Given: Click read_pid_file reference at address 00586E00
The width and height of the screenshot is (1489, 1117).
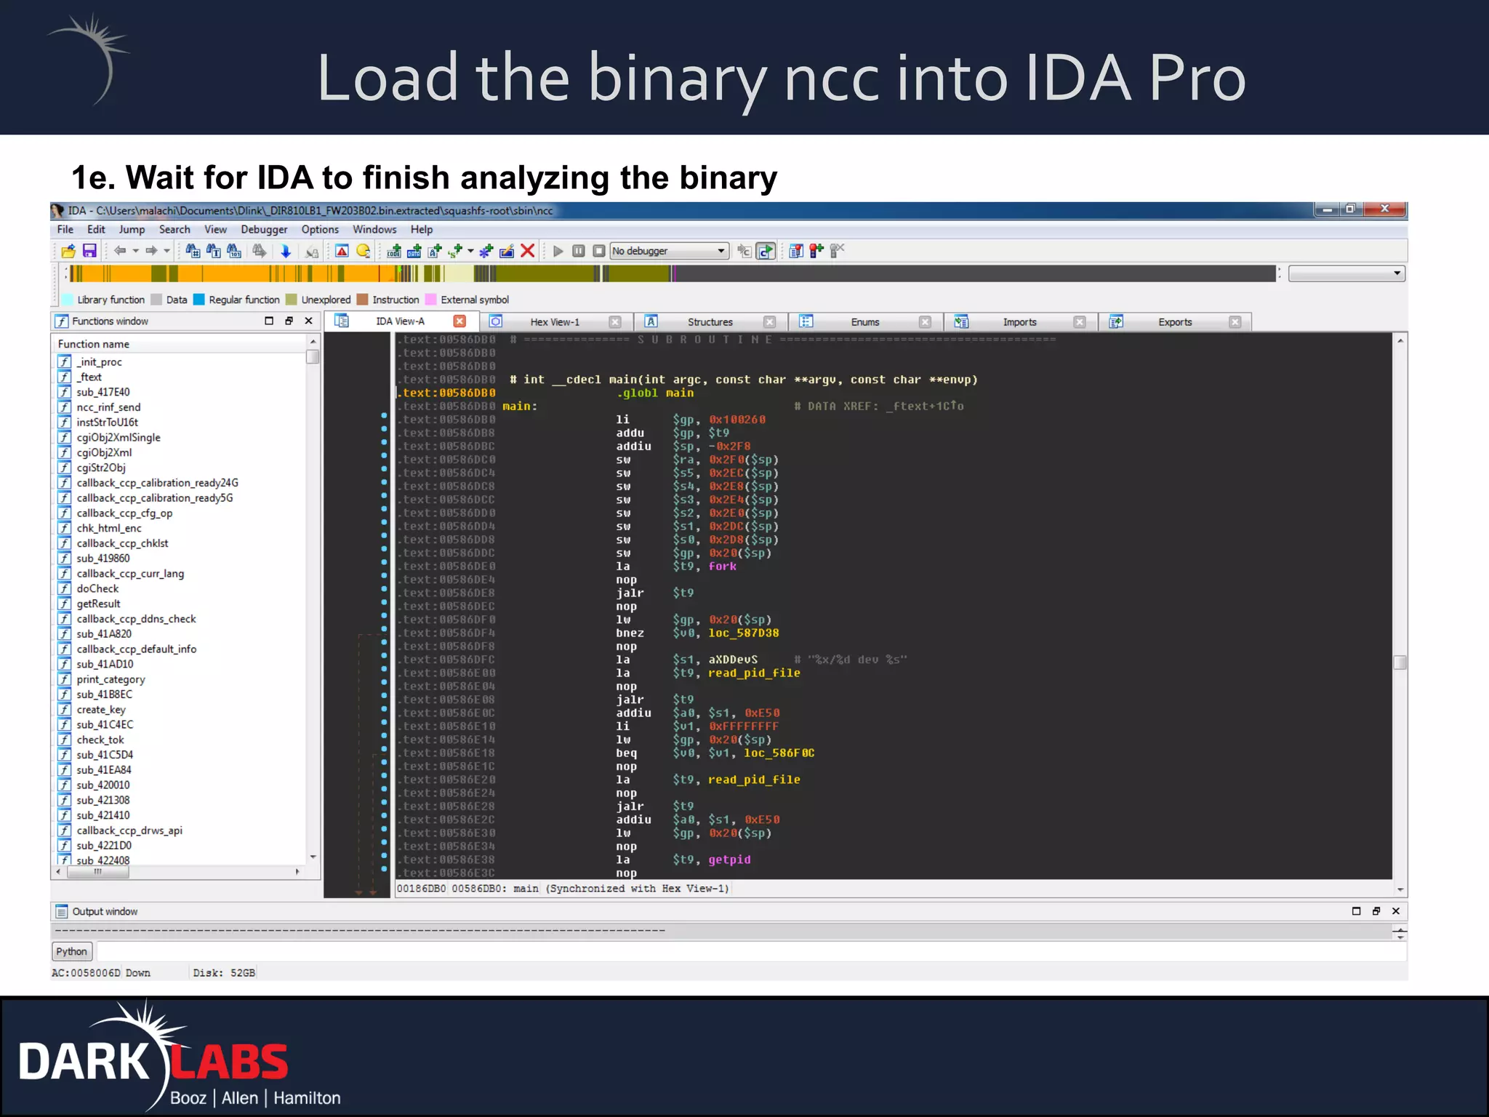Looking at the screenshot, I should [754, 673].
